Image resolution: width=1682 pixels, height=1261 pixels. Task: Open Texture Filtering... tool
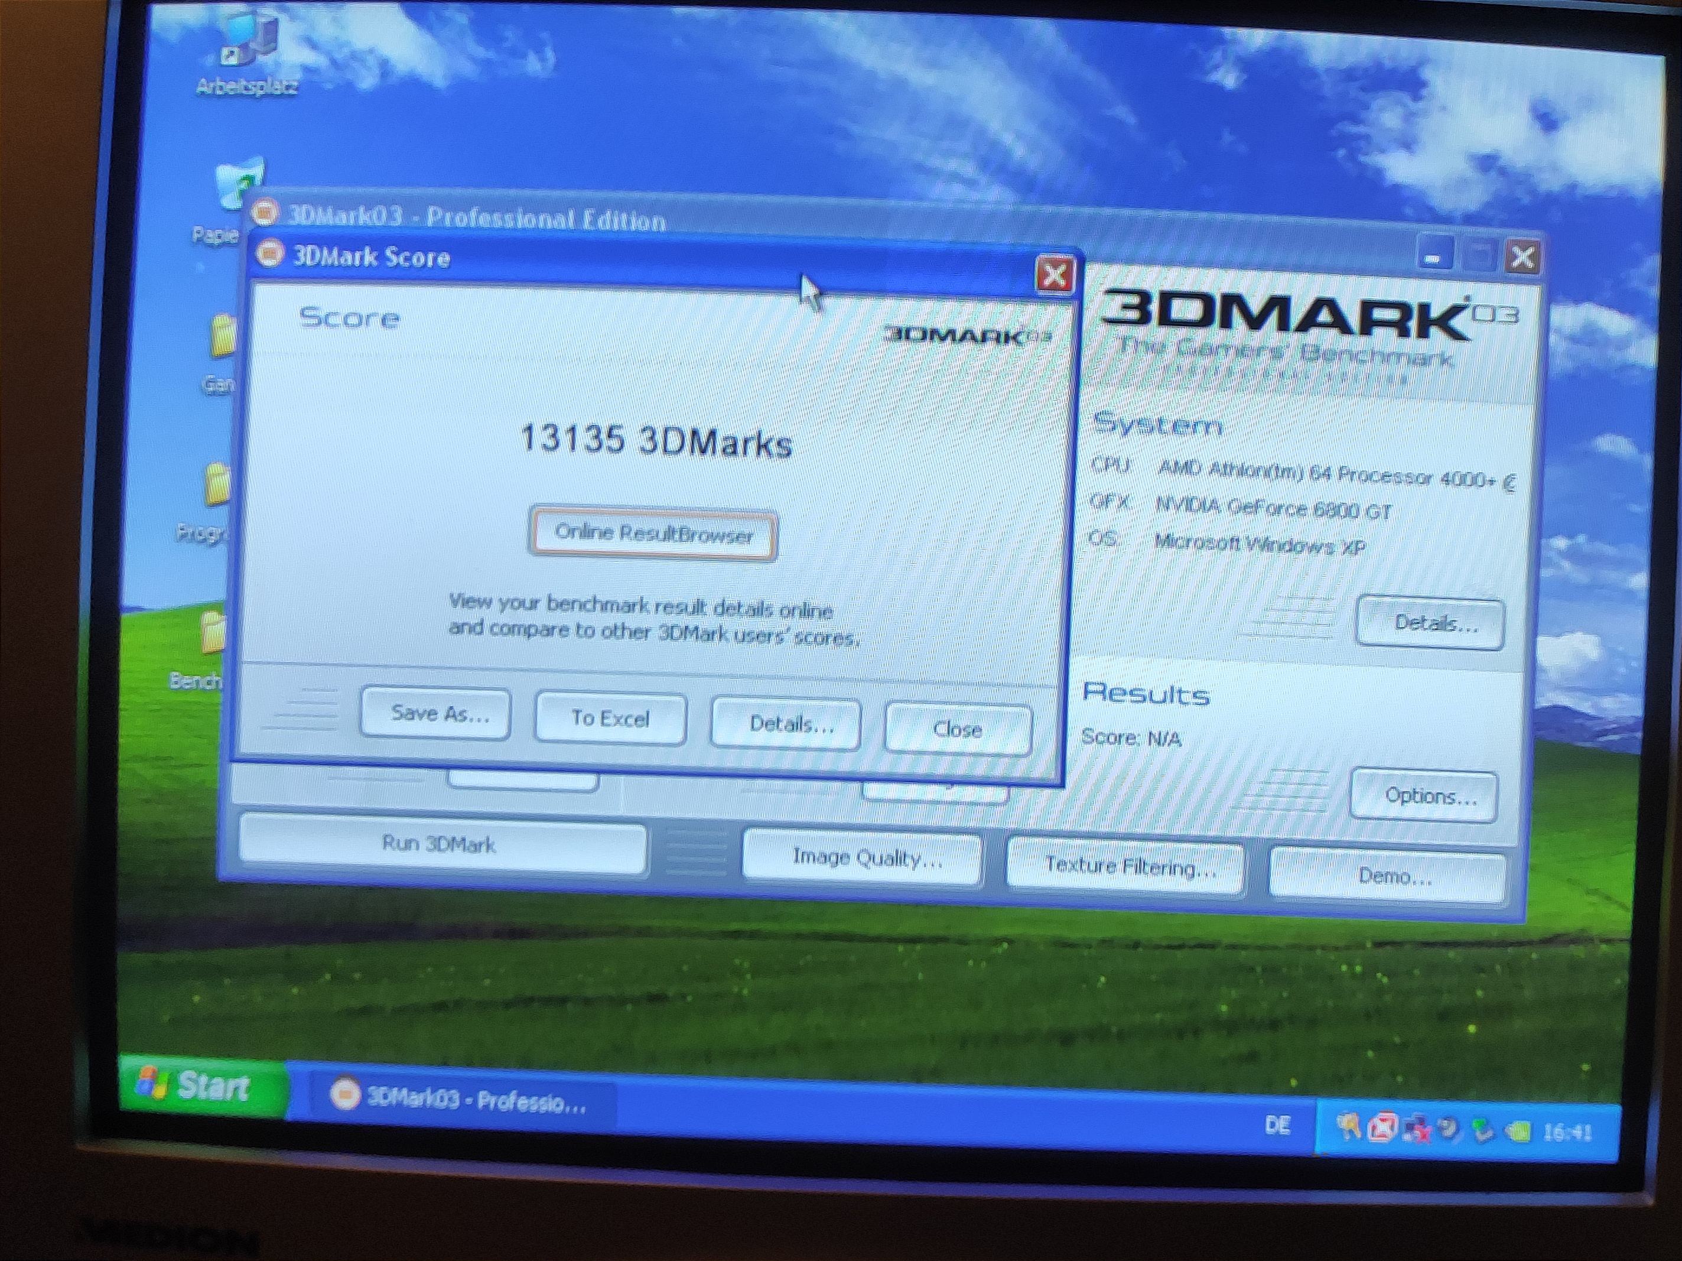pyautogui.click(x=1125, y=866)
